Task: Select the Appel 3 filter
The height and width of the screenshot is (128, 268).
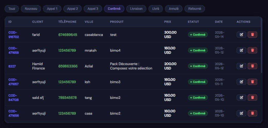Action: pyautogui.click(x=93, y=9)
